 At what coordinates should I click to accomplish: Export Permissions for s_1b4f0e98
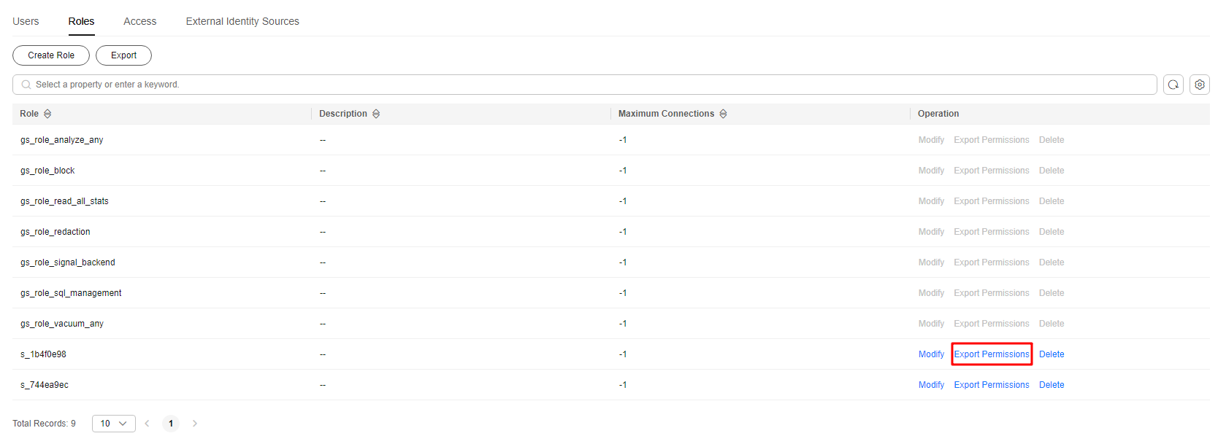point(992,354)
